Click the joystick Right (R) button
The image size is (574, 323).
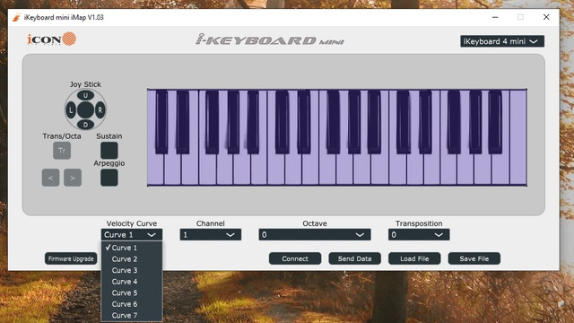point(100,109)
